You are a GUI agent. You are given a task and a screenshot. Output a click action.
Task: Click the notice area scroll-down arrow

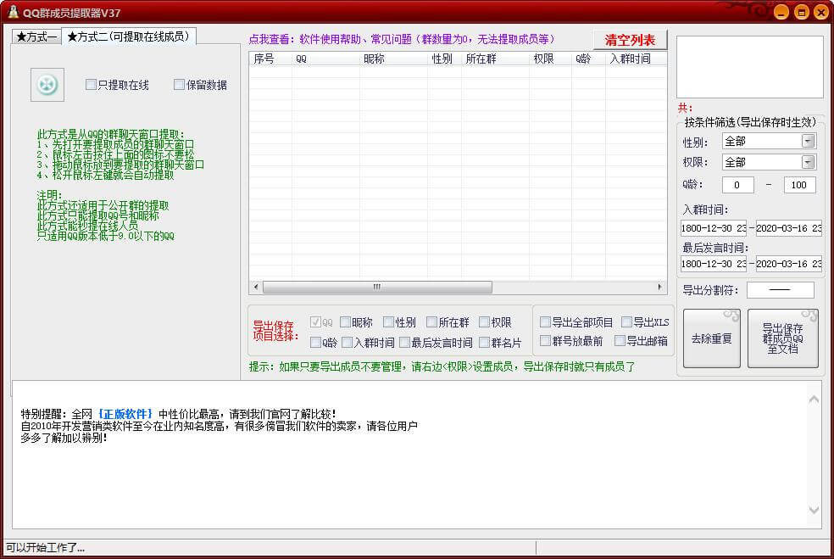pyautogui.click(x=814, y=510)
